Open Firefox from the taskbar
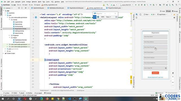The width and height of the screenshot is (181, 101). pyautogui.click(x=47, y=99)
